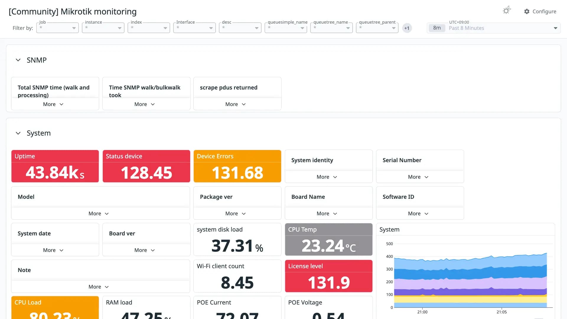Expand More under Board ver
567x319 pixels.
144,250
